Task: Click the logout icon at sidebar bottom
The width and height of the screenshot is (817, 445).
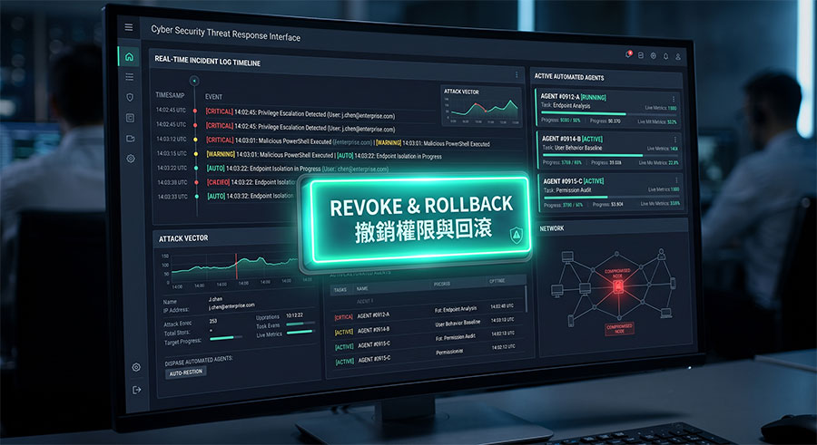Action: (x=136, y=390)
